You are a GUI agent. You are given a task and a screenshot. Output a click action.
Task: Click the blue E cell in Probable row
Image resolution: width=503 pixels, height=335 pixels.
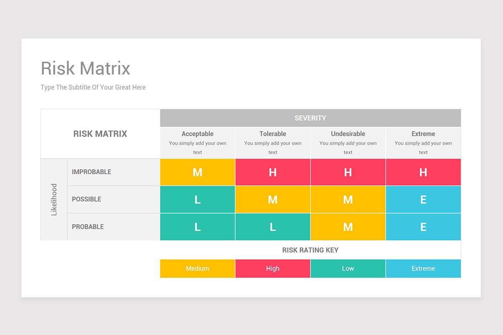tap(423, 227)
